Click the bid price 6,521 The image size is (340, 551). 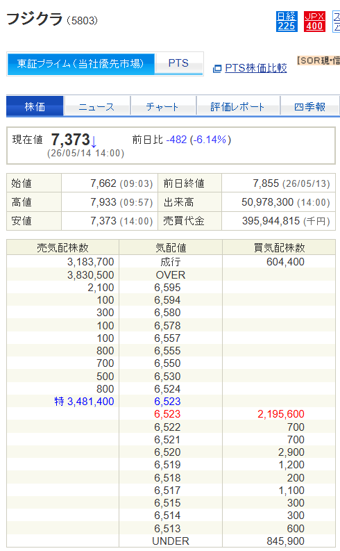[x=167, y=440]
